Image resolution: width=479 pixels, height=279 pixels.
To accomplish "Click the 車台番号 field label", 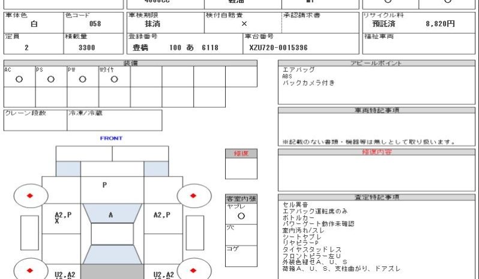I will coord(259,37).
